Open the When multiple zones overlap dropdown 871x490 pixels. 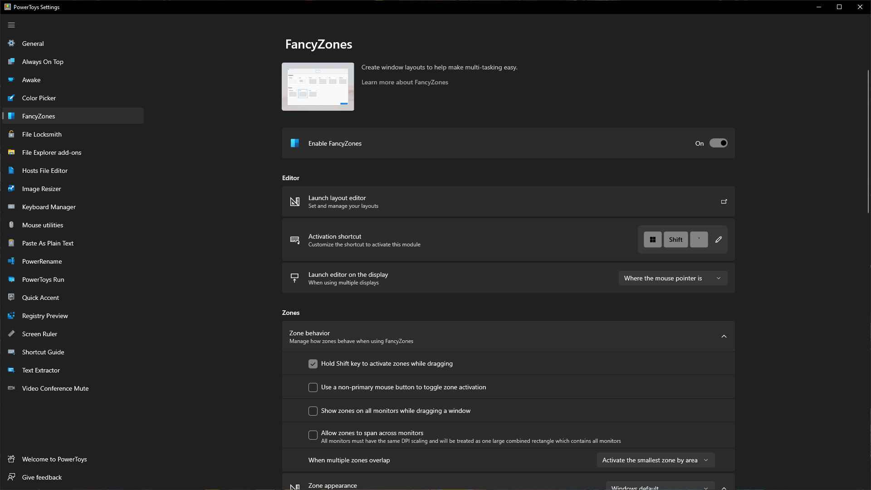click(x=656, y=460)
